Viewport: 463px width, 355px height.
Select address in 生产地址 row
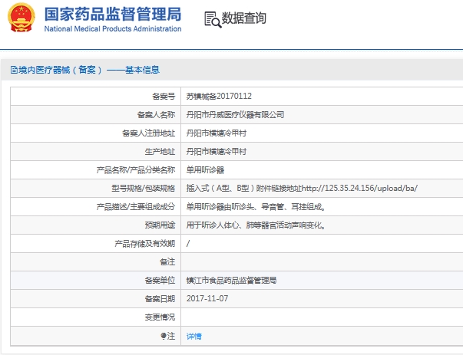click(217, 152)
